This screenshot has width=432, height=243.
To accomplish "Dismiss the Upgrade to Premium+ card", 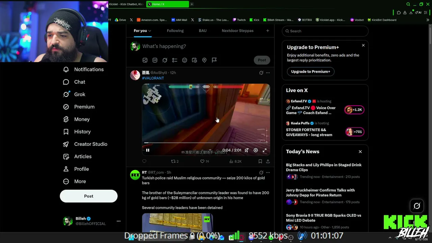I will 363,45.
